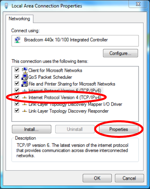The image size is (150, 189).
Task: Select Internet Protocol Version 4 (TCP/IPv4) item
Action: [x=65, y=97]
